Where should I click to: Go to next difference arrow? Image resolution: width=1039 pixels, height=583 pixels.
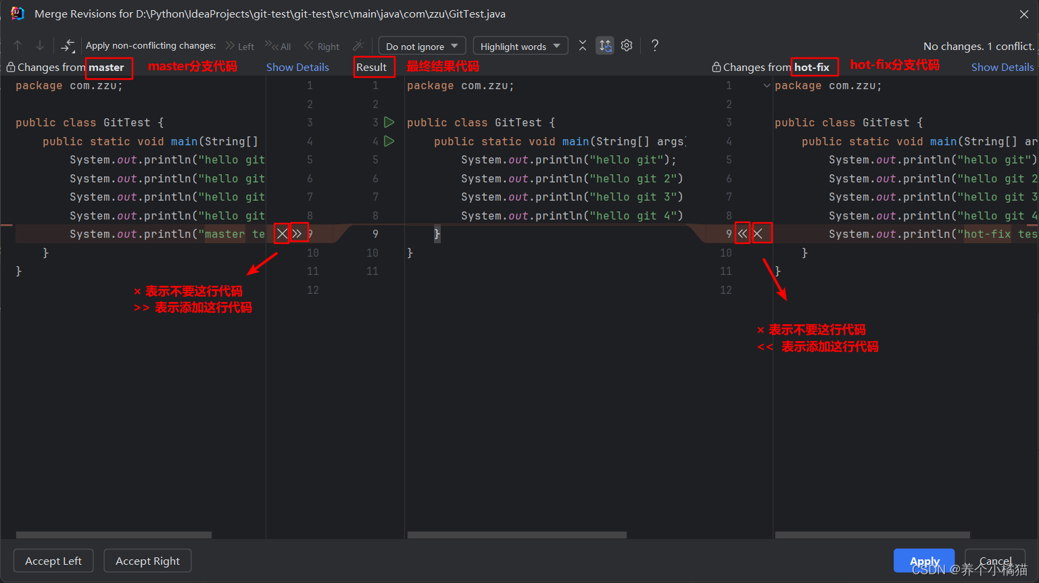(40, 45)
